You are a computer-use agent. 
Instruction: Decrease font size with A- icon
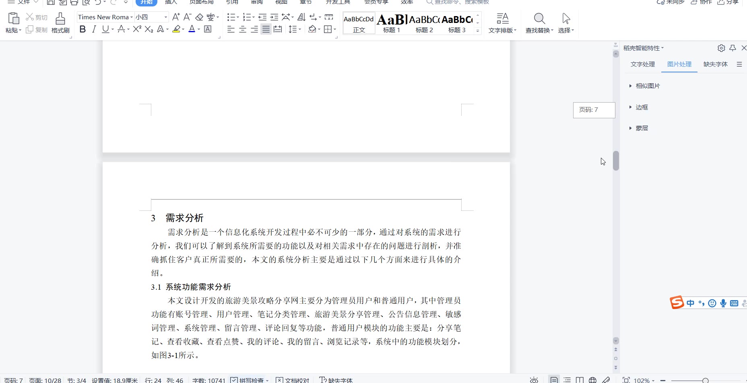click(187, 17)
